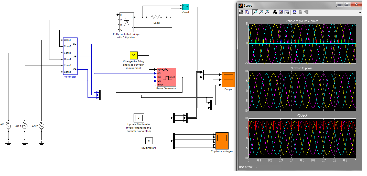The image size is (367, 176).
Task: Toggle the Floating scope icon
Action: pos(295,12)
